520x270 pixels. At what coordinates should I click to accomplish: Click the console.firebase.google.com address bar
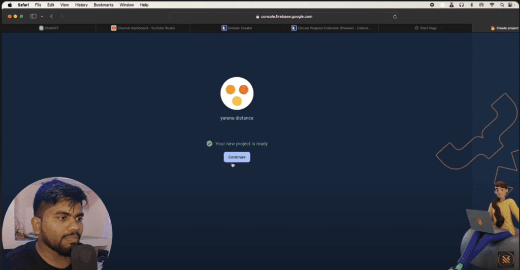283,16
